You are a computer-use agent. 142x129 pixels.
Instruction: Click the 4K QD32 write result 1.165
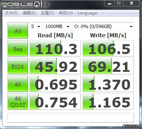[x=108, y=102]
